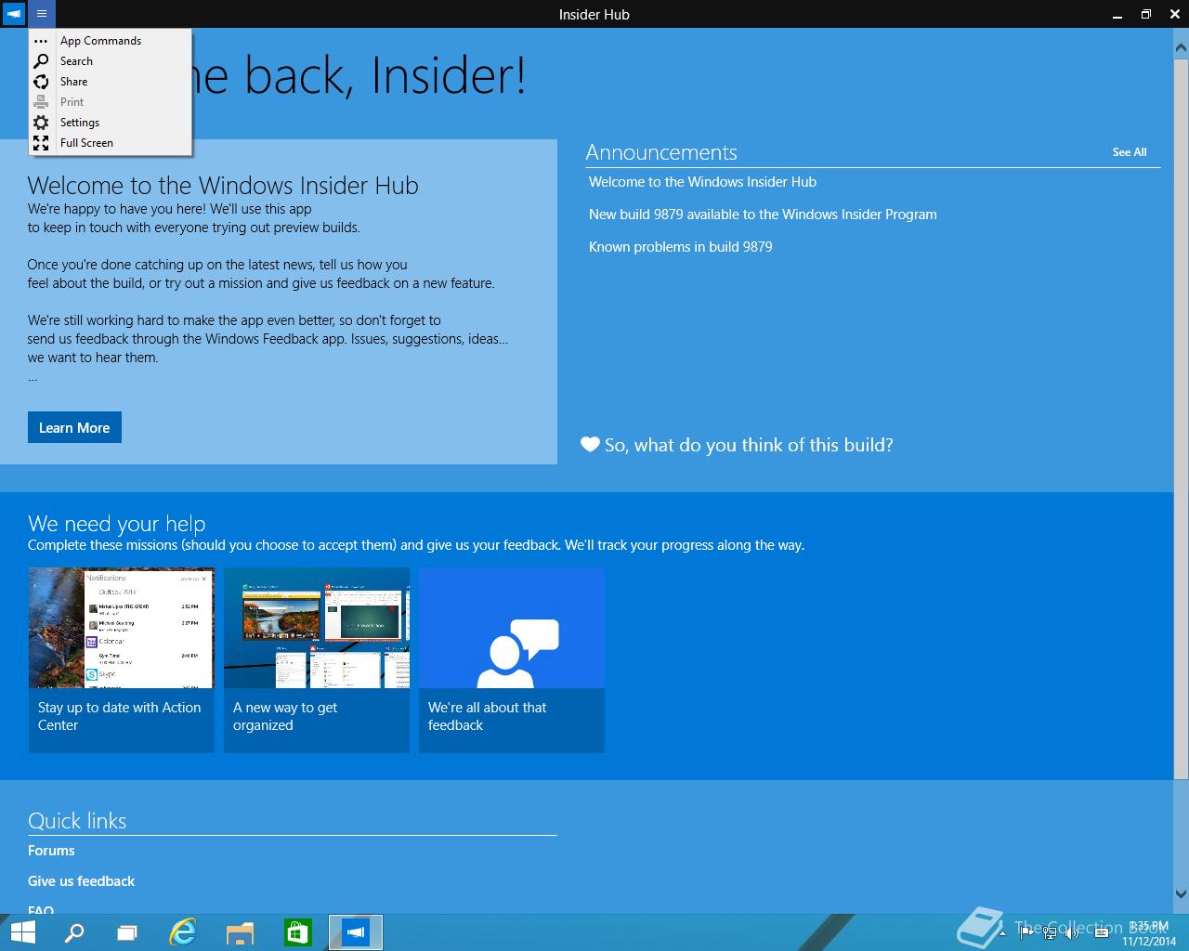Click the network tray icon
The image size is (1189, 951).
tap(1050, 932)
